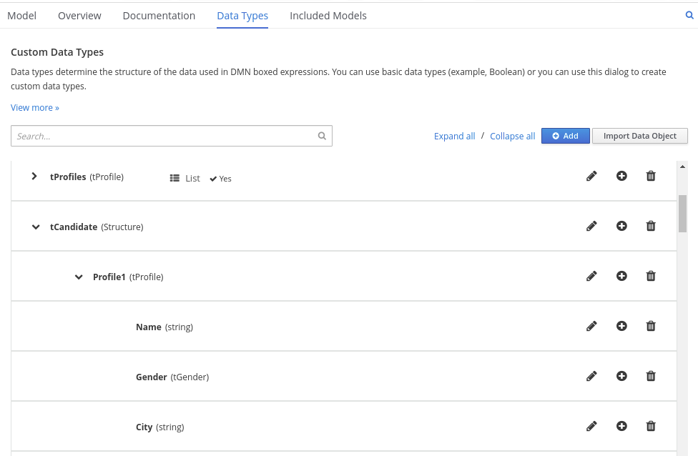
Task: Click the data types list scrollbar thumb
Action: click(x=682, y=214)
